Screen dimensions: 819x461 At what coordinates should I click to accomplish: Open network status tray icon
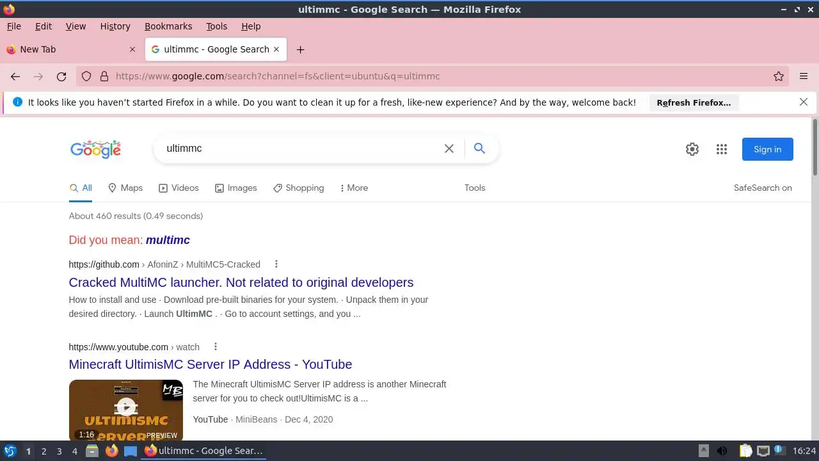[763, 451]
